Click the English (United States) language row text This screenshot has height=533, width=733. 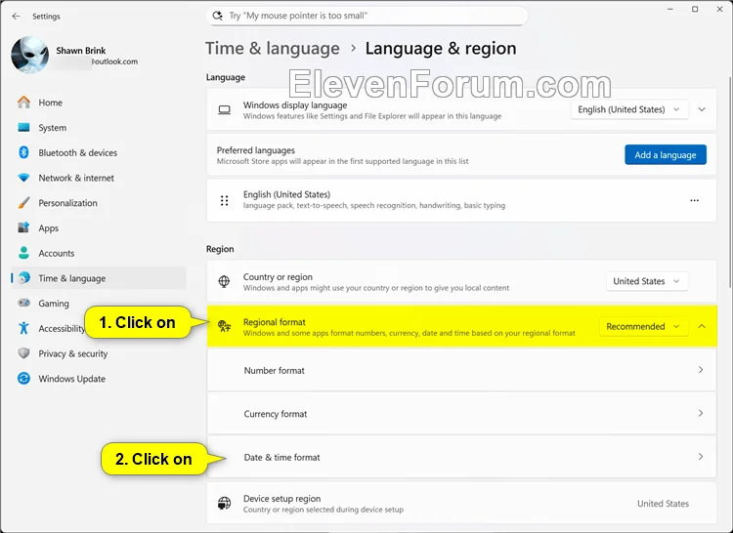[286, 194]
